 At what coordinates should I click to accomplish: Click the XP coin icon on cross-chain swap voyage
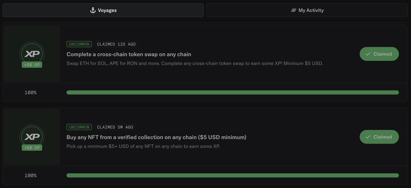(x=32, y=54)
